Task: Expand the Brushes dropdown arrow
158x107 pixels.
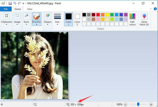Action: [37, 24]
